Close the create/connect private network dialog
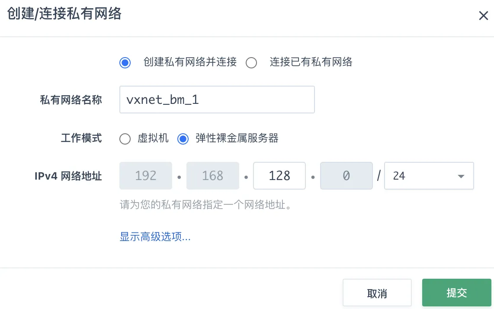 [x=483, y=16]
